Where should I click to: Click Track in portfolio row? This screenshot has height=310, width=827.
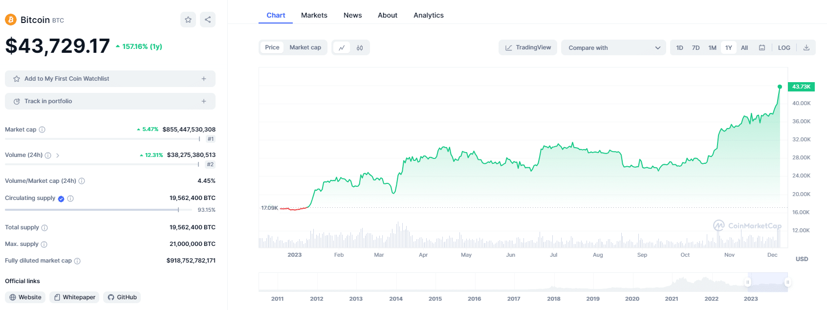(x=110, y=101)
